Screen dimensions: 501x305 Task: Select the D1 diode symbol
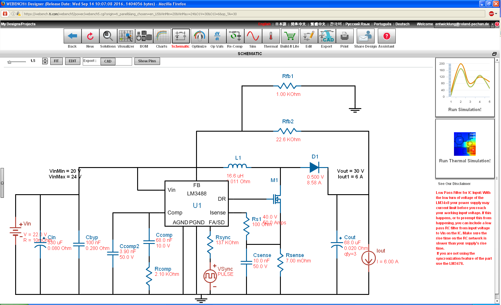314,167
